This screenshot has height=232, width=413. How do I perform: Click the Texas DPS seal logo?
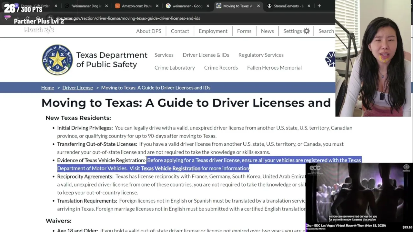coord(57,60)
